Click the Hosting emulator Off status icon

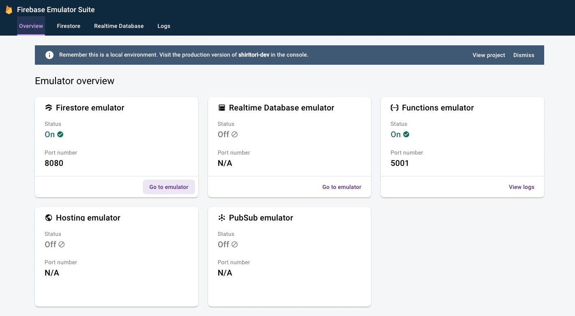(62, 244)
